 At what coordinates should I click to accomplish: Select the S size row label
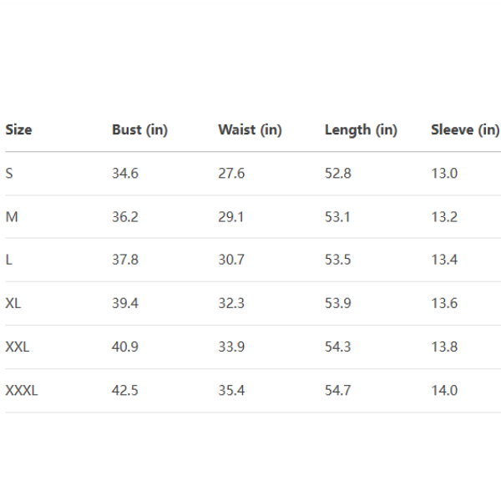pos(9,174)
